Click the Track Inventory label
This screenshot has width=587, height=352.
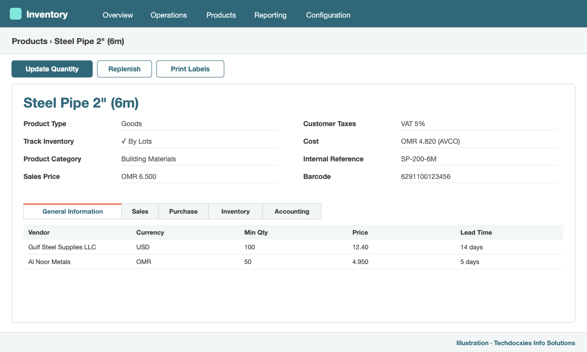click(x=48, y=141)
